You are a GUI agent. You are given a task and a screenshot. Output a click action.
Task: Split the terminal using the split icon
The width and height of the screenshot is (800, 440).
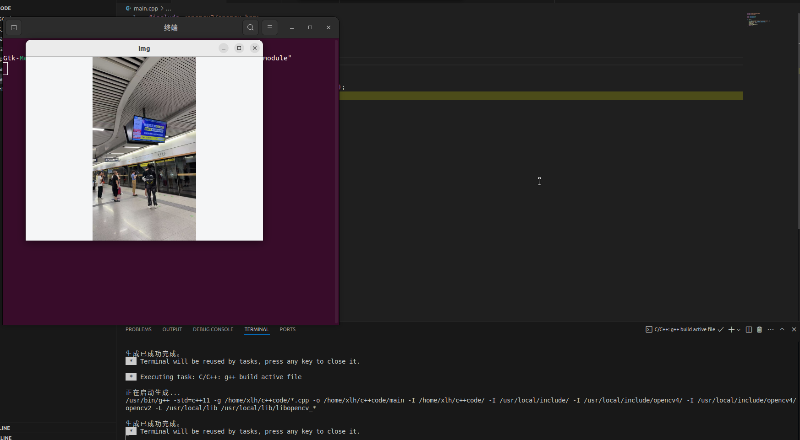coord(749,330)
